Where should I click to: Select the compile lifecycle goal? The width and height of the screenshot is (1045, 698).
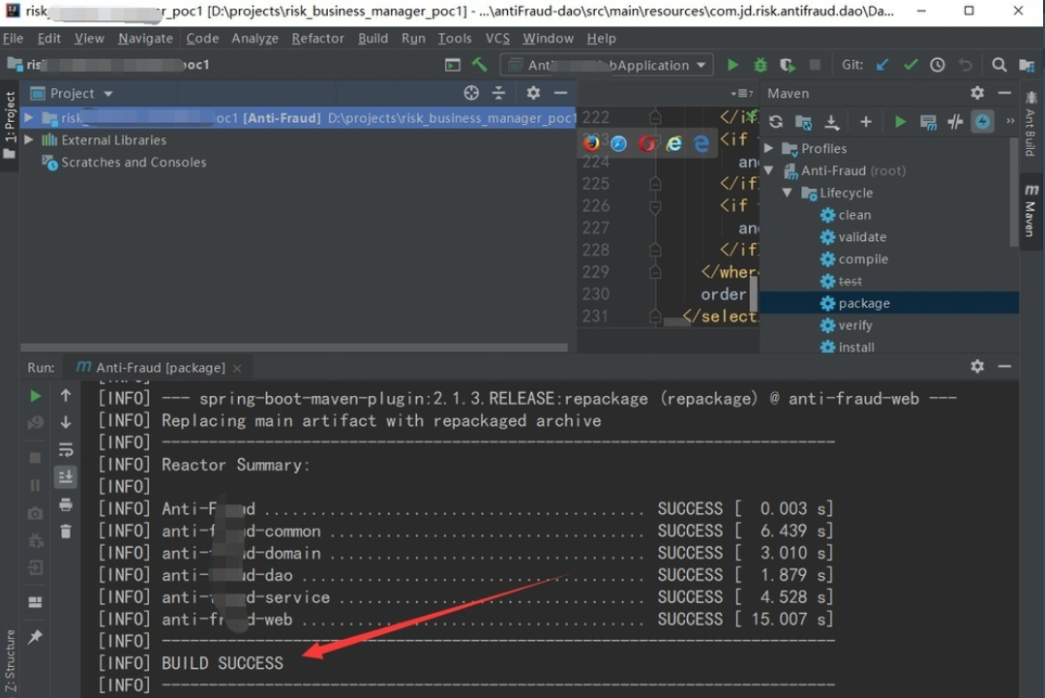coord(862,259)
